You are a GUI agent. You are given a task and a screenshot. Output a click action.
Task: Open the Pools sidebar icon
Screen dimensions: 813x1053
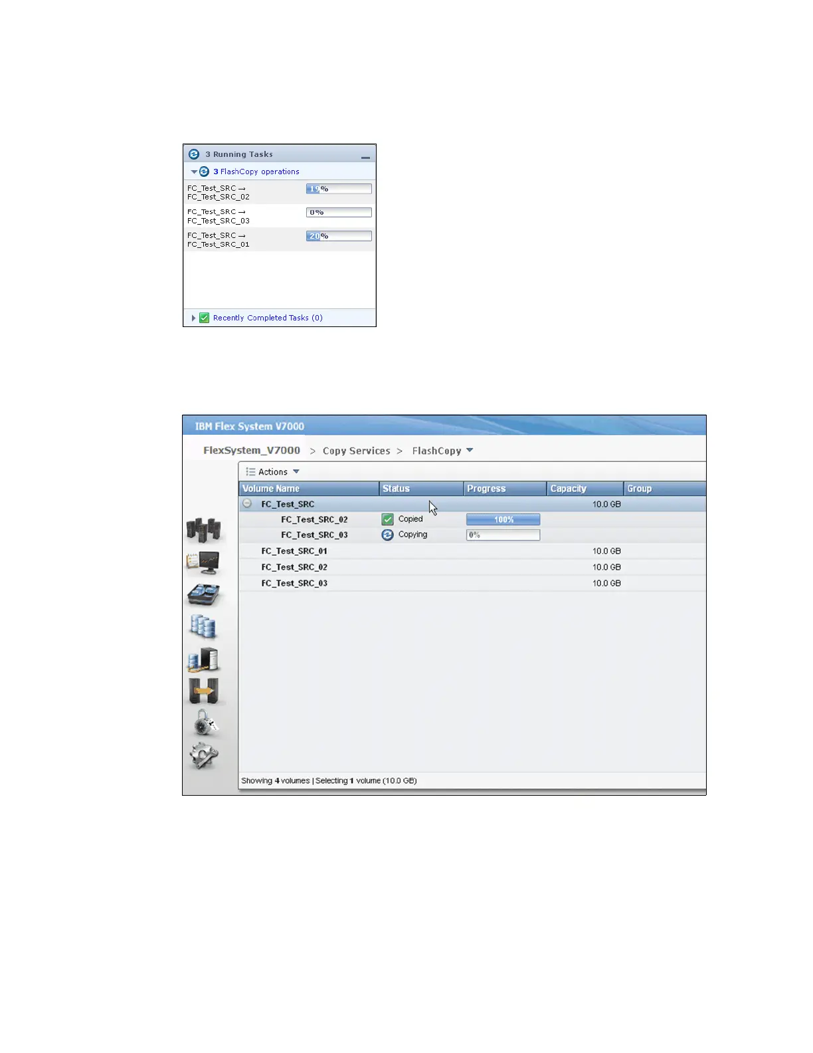click(x=203, y=594)
